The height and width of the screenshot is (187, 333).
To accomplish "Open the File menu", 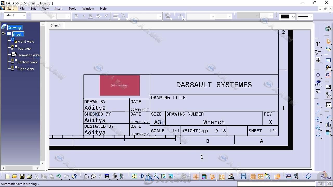I will (x=22, y=9).
